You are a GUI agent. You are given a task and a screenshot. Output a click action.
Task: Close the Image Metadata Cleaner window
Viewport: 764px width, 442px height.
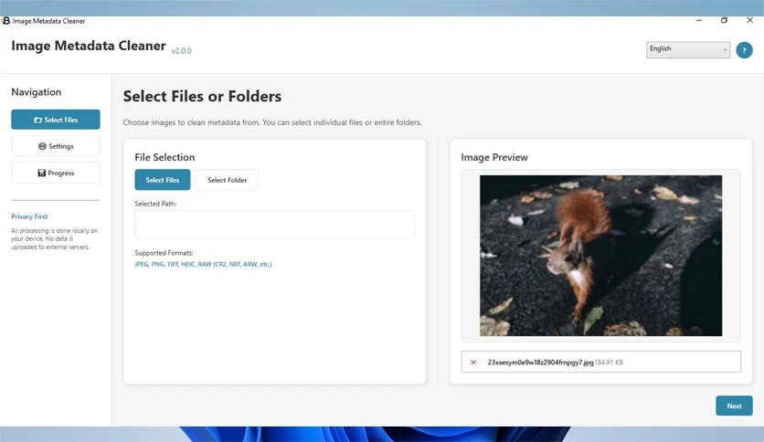[x=749, y=20]
